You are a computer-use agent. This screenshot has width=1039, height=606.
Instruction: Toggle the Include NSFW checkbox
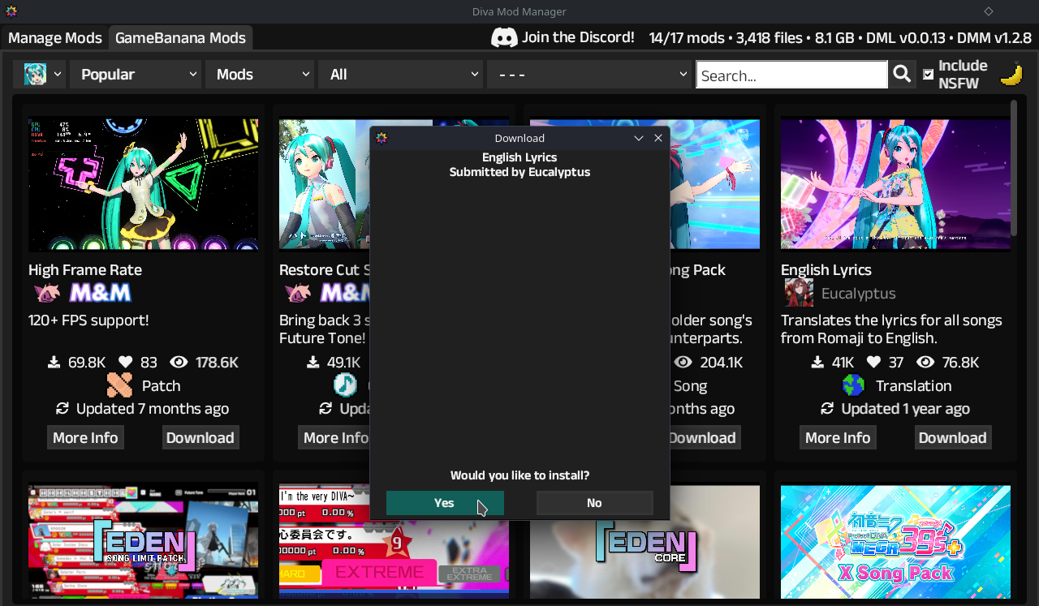coord(929,75)
